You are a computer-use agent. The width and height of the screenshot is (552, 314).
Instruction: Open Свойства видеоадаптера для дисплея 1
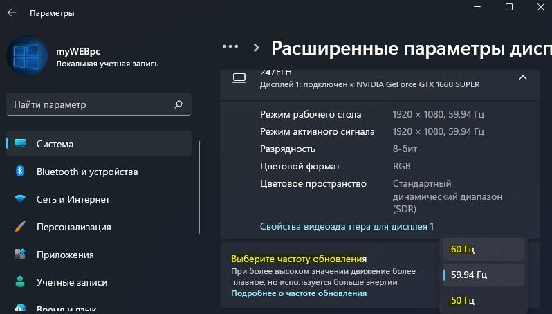347,226
